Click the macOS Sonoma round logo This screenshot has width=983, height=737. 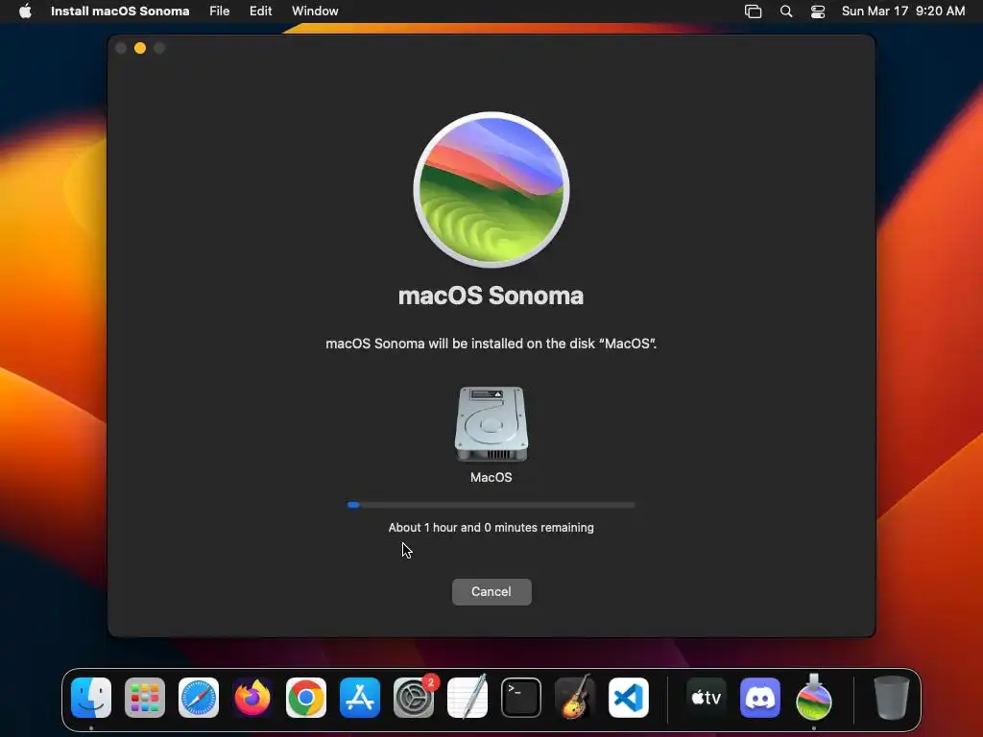[491, 190]
